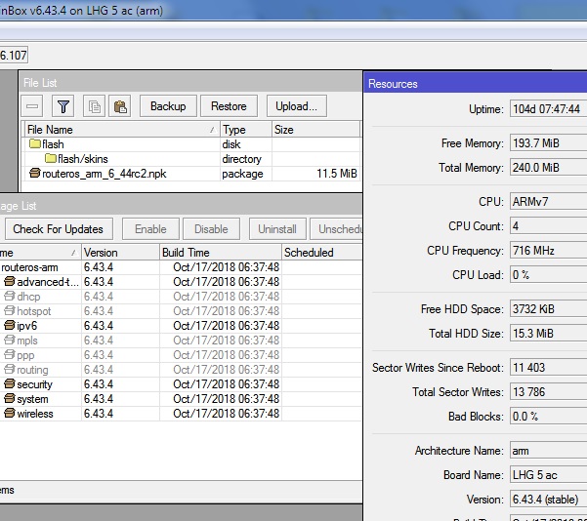Click the File List window title bar
This screenshot has height=521, width=587.
pos(190,83)
